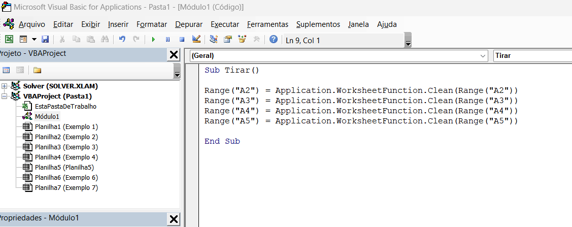This screenshot has width=572, height=227.
Task: Run the macro with the green play icon
Action: pyautogui.click(x=153, y=40)
